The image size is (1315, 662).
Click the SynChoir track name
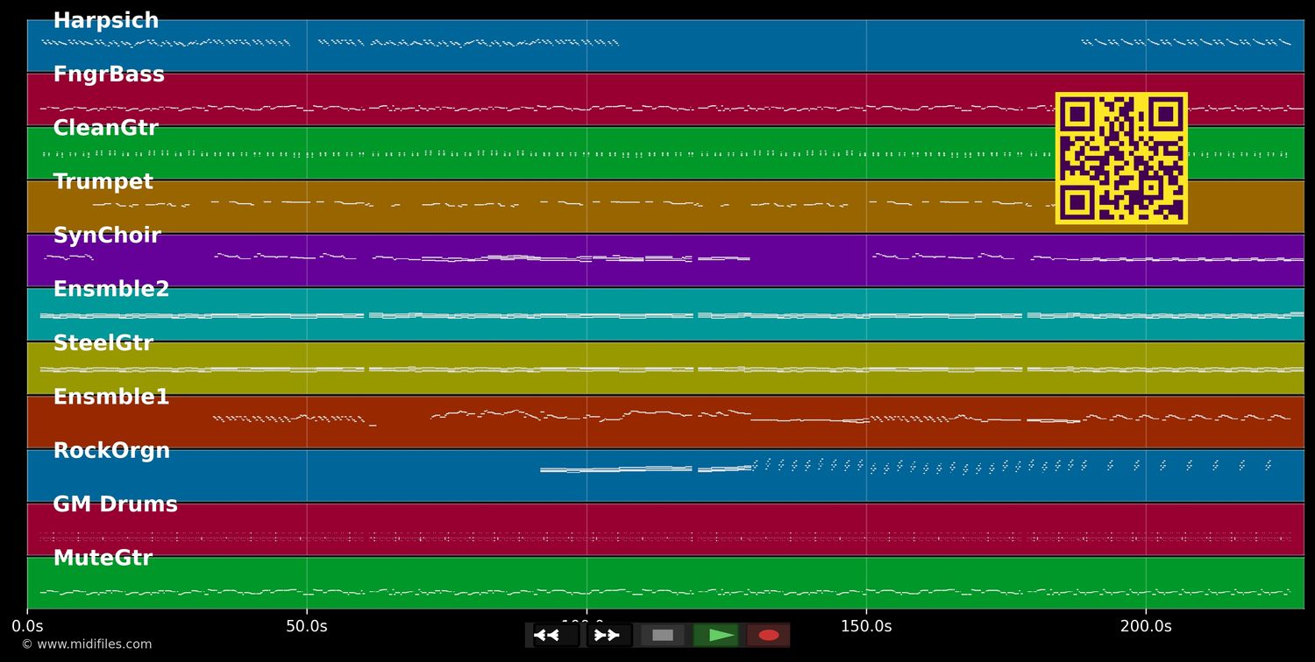[107, 236]
